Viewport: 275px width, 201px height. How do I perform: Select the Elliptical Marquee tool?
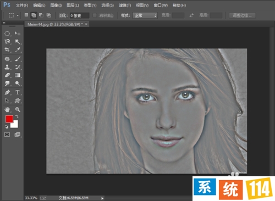point(7,33)
